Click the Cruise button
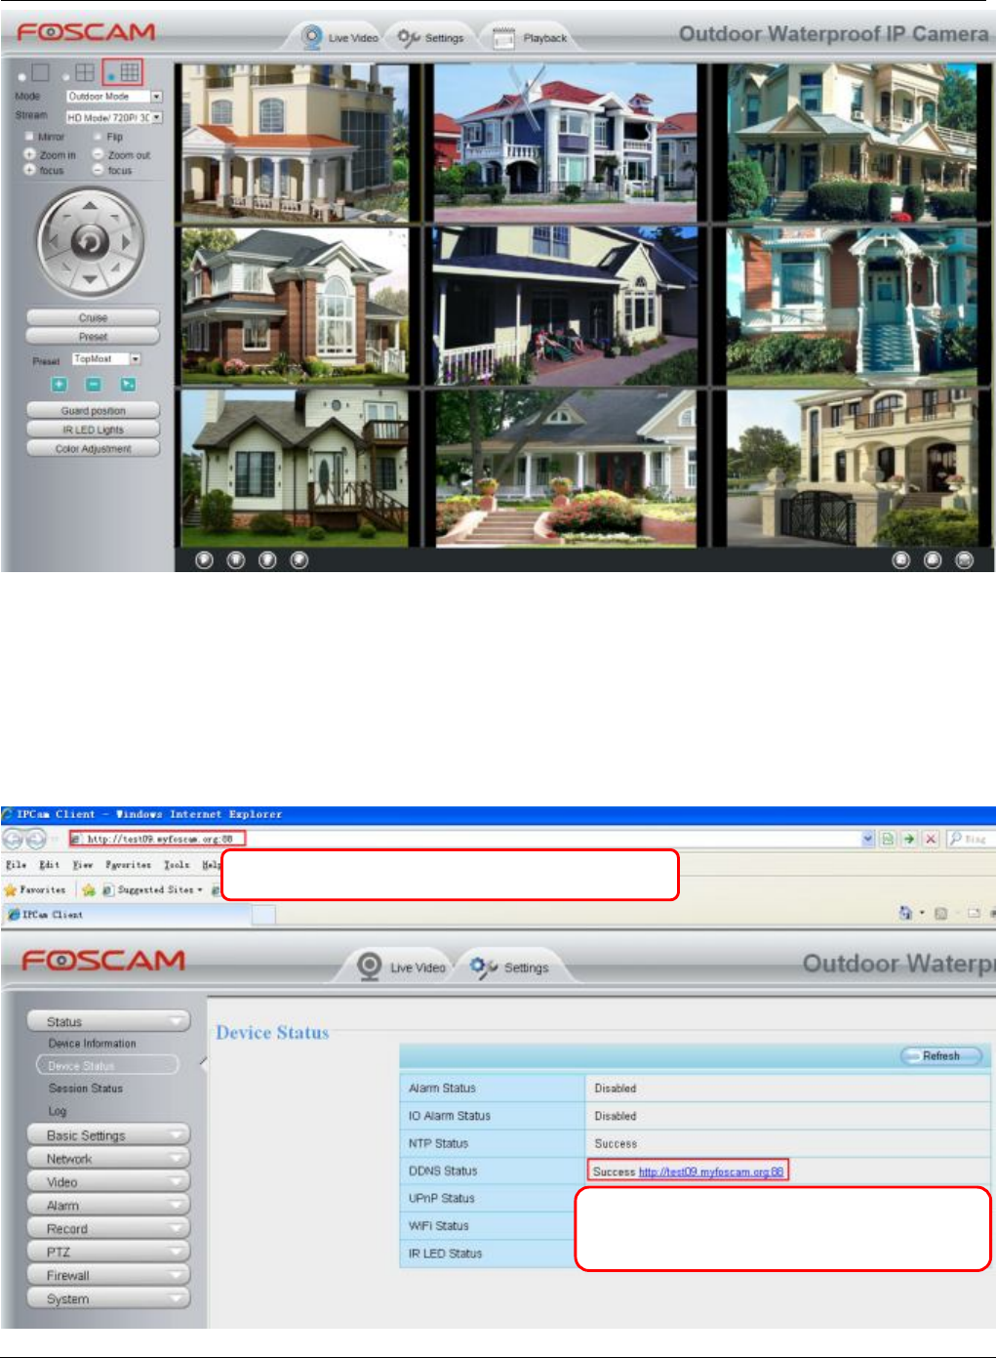Screen dimensions: 996x1358 (x=94, y=317)
